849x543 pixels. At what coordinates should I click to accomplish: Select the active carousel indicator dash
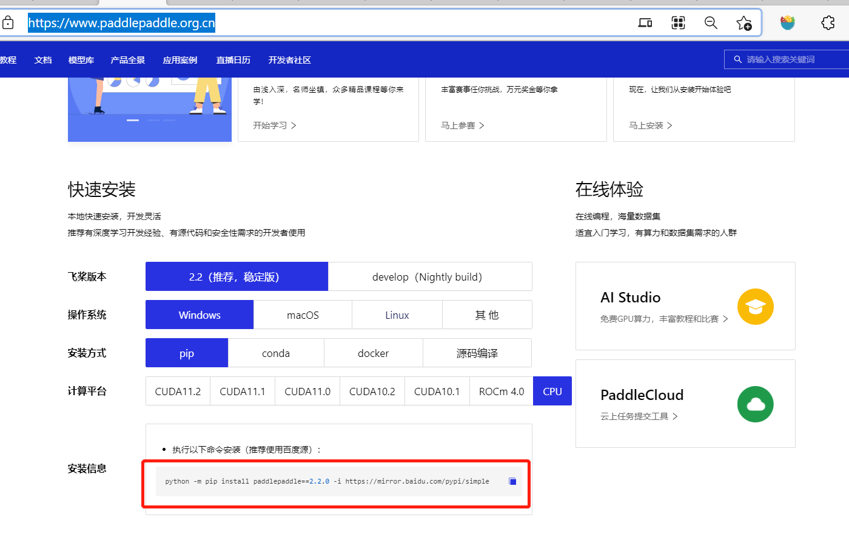tap(133, 120)
